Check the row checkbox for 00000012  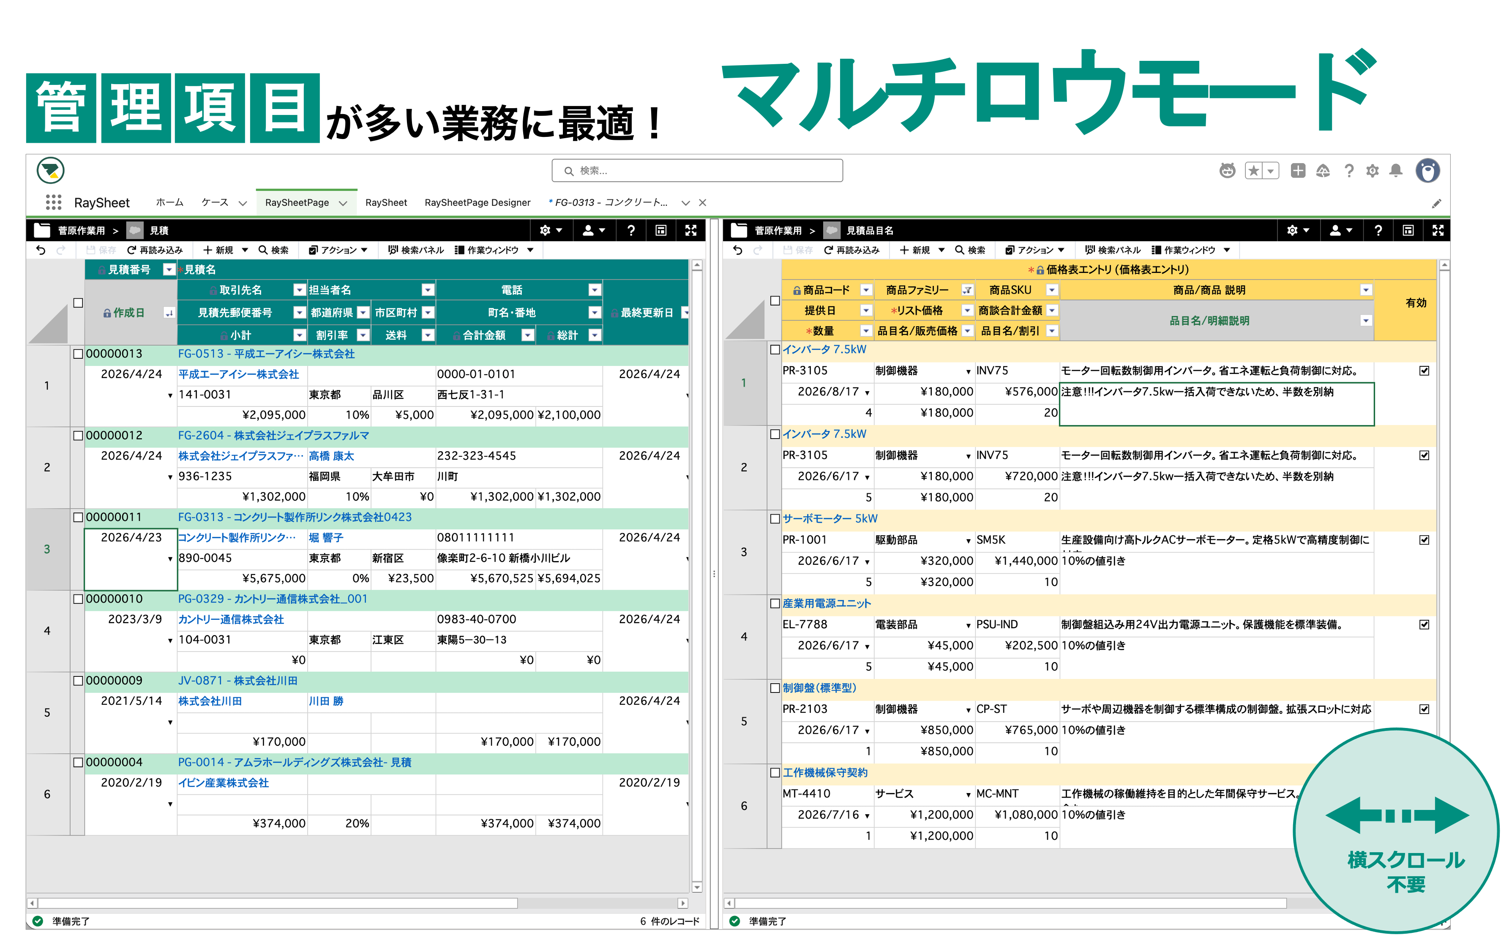(x=78, y=435)
